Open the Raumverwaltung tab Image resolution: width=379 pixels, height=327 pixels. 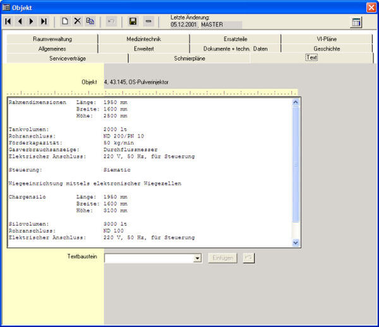pyautogui.click(x=52, y=39)
